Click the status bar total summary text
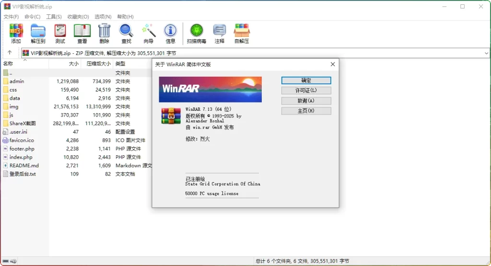This screenshot has width=491, height=266. point(302,261)
